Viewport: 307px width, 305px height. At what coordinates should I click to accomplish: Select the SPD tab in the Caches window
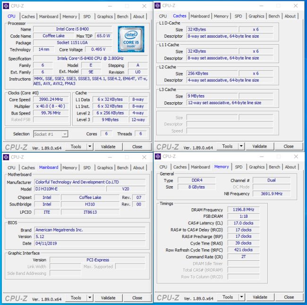(238, 16)
